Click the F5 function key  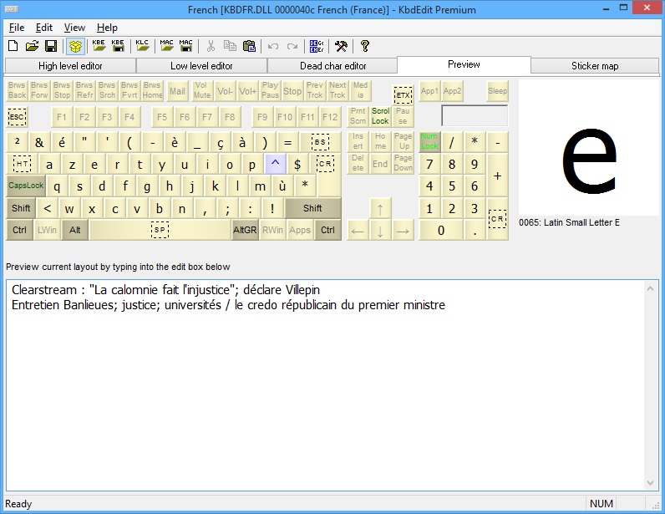162,117
